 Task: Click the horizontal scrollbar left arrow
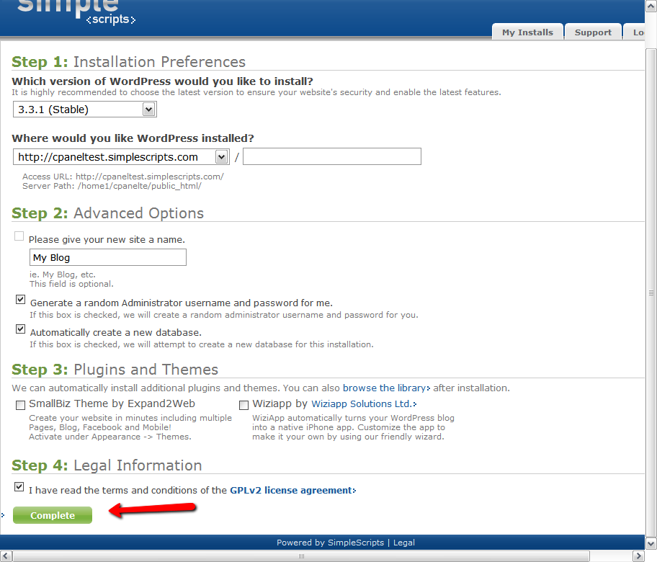click(6, 556)
